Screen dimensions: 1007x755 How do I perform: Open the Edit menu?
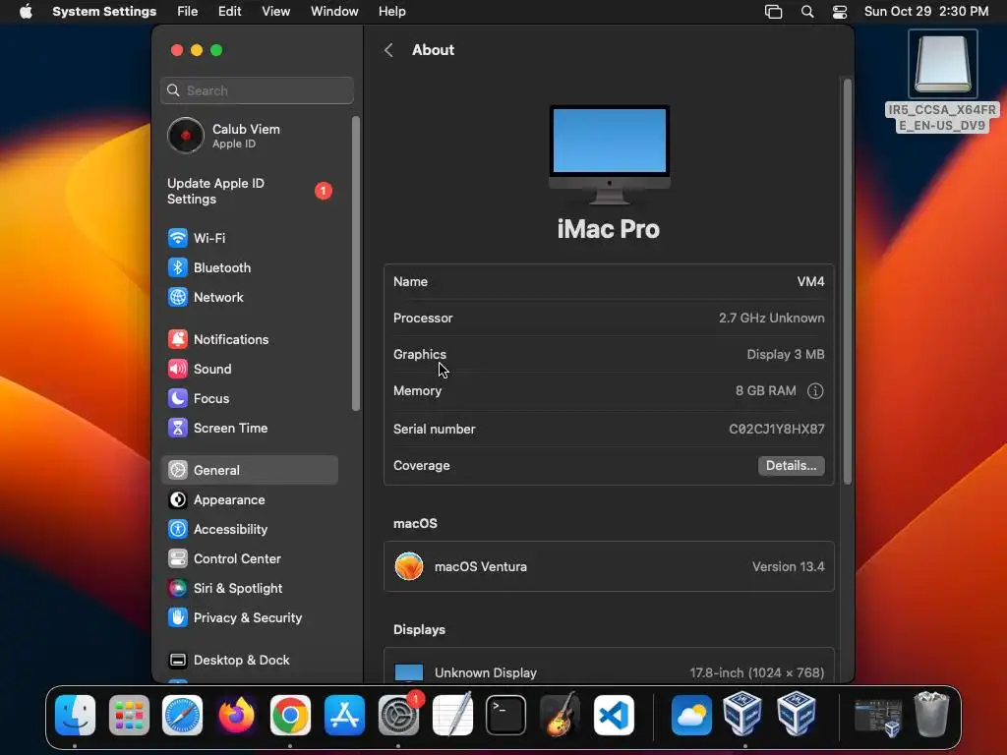229,12
